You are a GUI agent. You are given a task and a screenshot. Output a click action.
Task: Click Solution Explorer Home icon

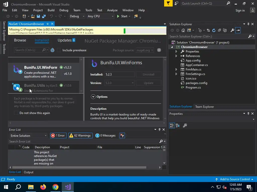[x=183, y=30]
